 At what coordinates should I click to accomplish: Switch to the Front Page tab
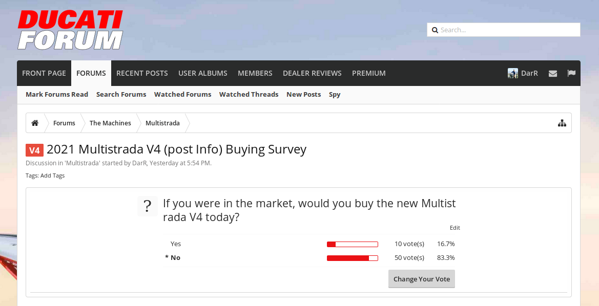[x=44, y=73]
